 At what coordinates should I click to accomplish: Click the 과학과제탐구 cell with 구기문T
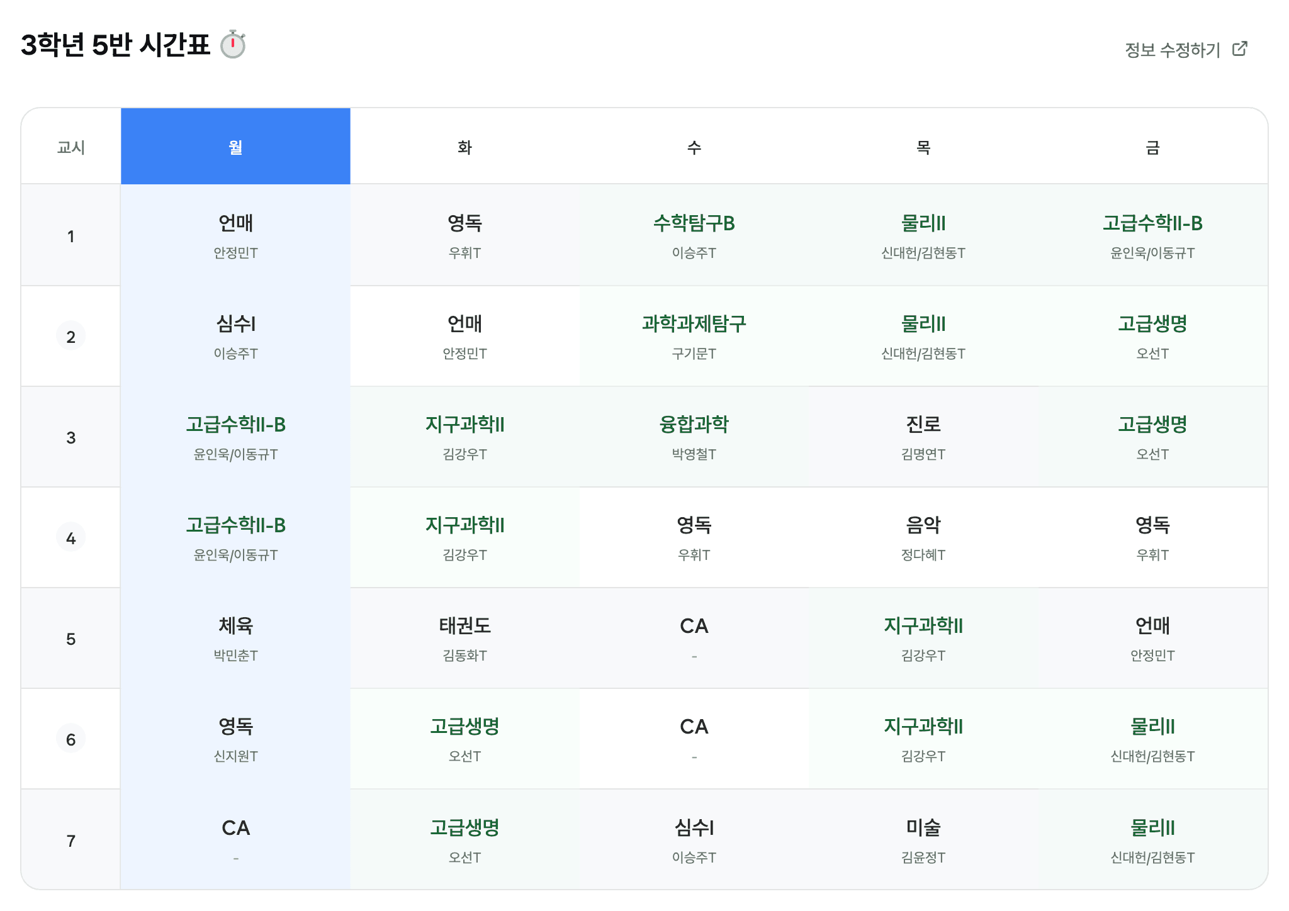pyautogui.click(x=694, y=336)
